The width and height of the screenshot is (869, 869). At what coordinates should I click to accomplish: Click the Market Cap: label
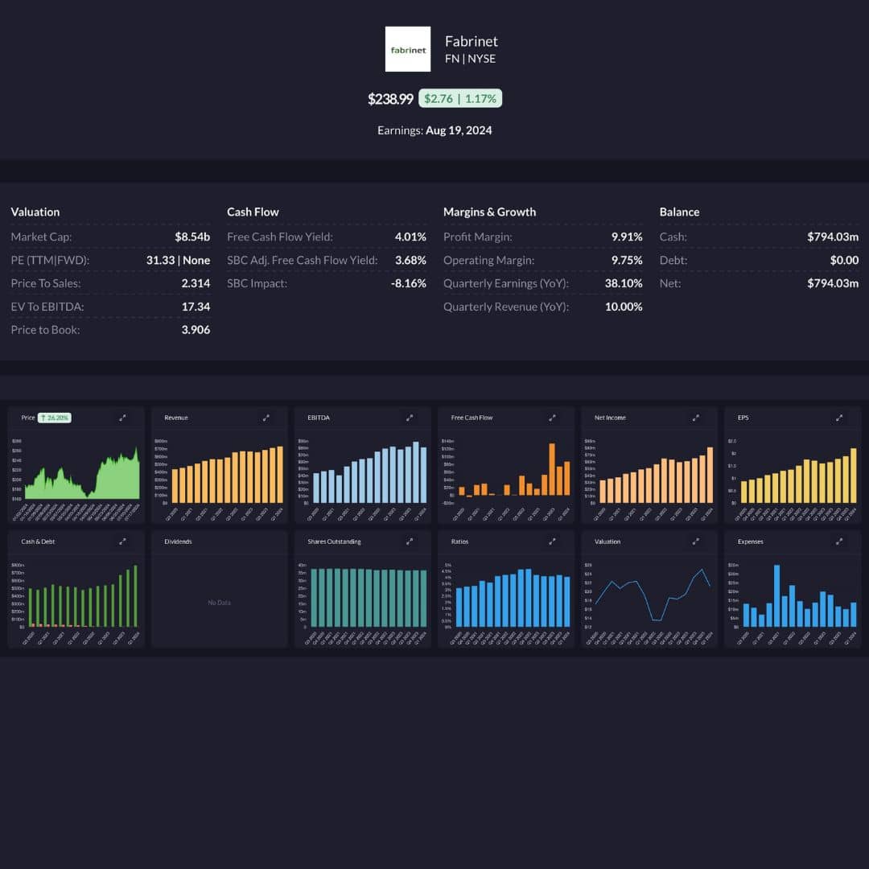click(x=41, y=237)
